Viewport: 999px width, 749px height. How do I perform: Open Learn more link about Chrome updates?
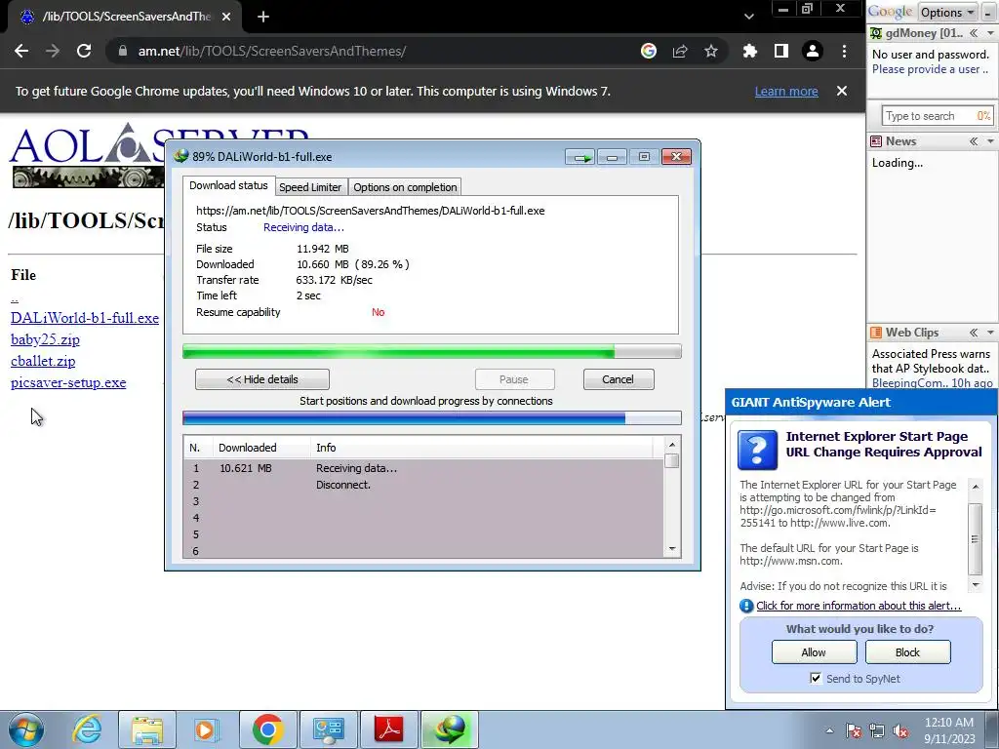click(786, 91)
